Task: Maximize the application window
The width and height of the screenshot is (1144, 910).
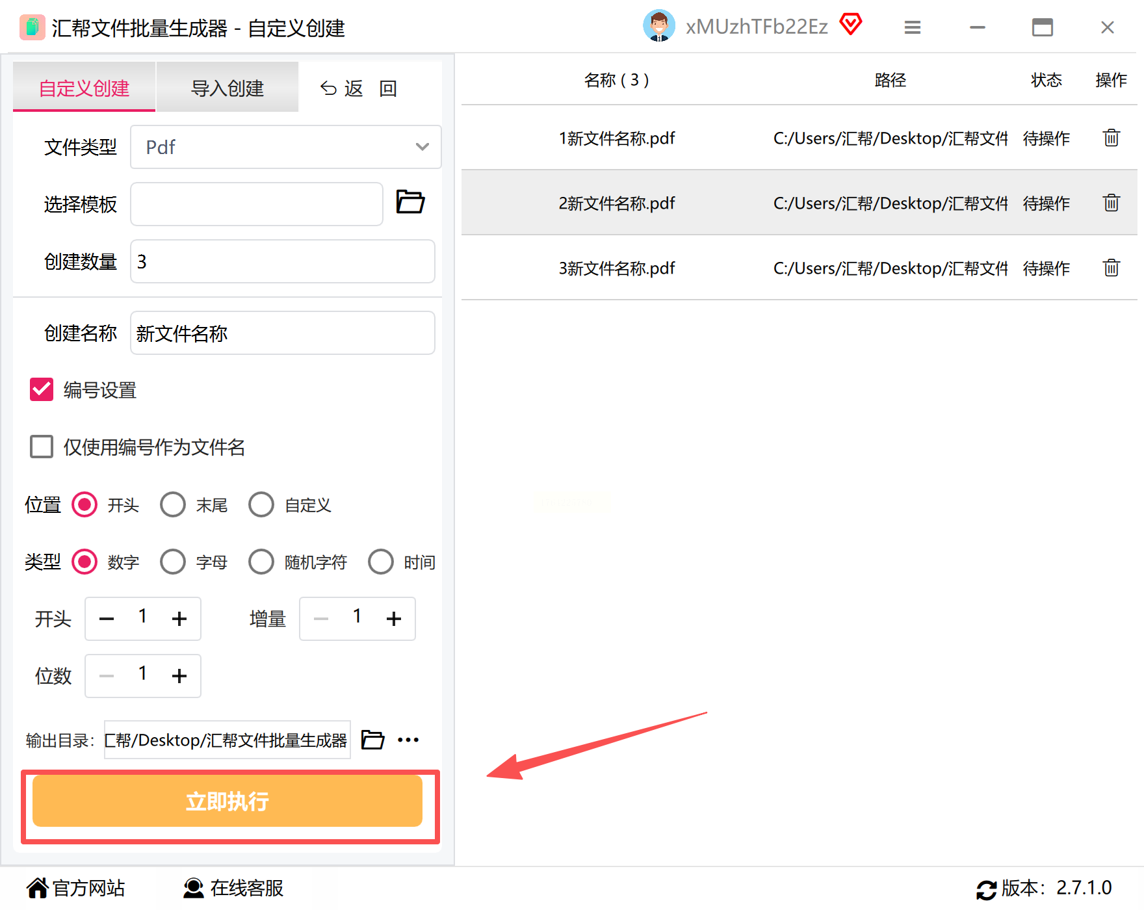Action: pyautogui.click(x=1043, y=27)
